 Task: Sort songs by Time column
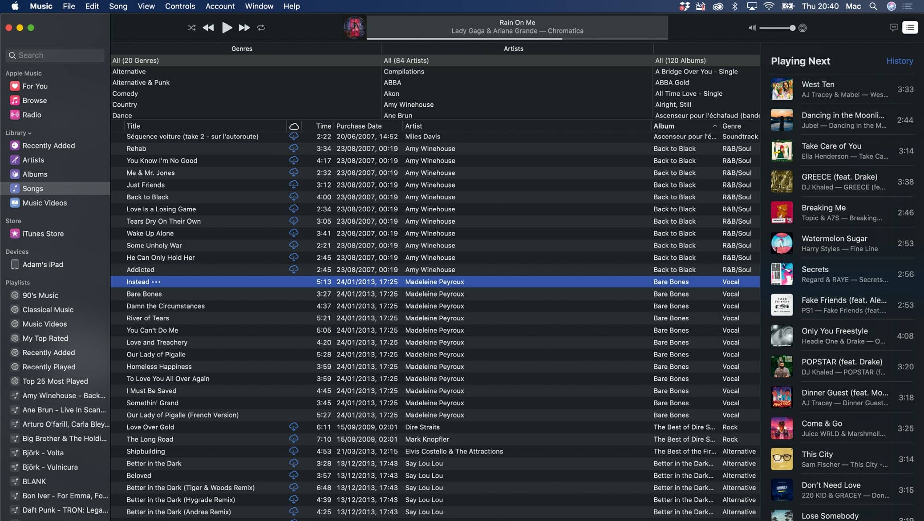(x=318, y=126)
